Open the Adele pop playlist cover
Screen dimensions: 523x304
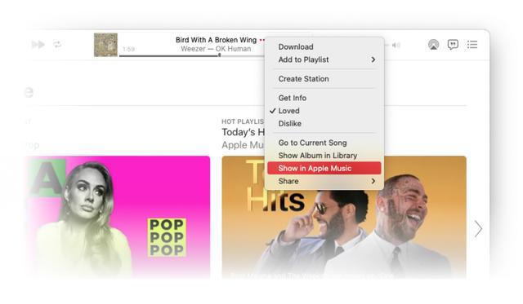(118, 217)
